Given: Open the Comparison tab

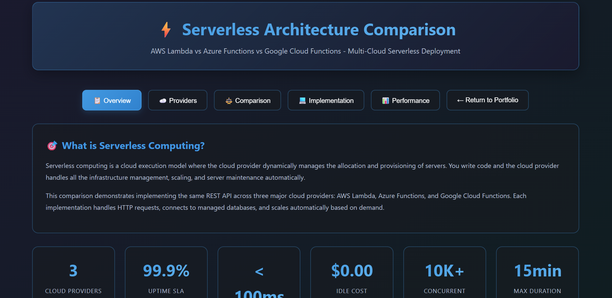Looking at the screenshot, I should 247,100.
